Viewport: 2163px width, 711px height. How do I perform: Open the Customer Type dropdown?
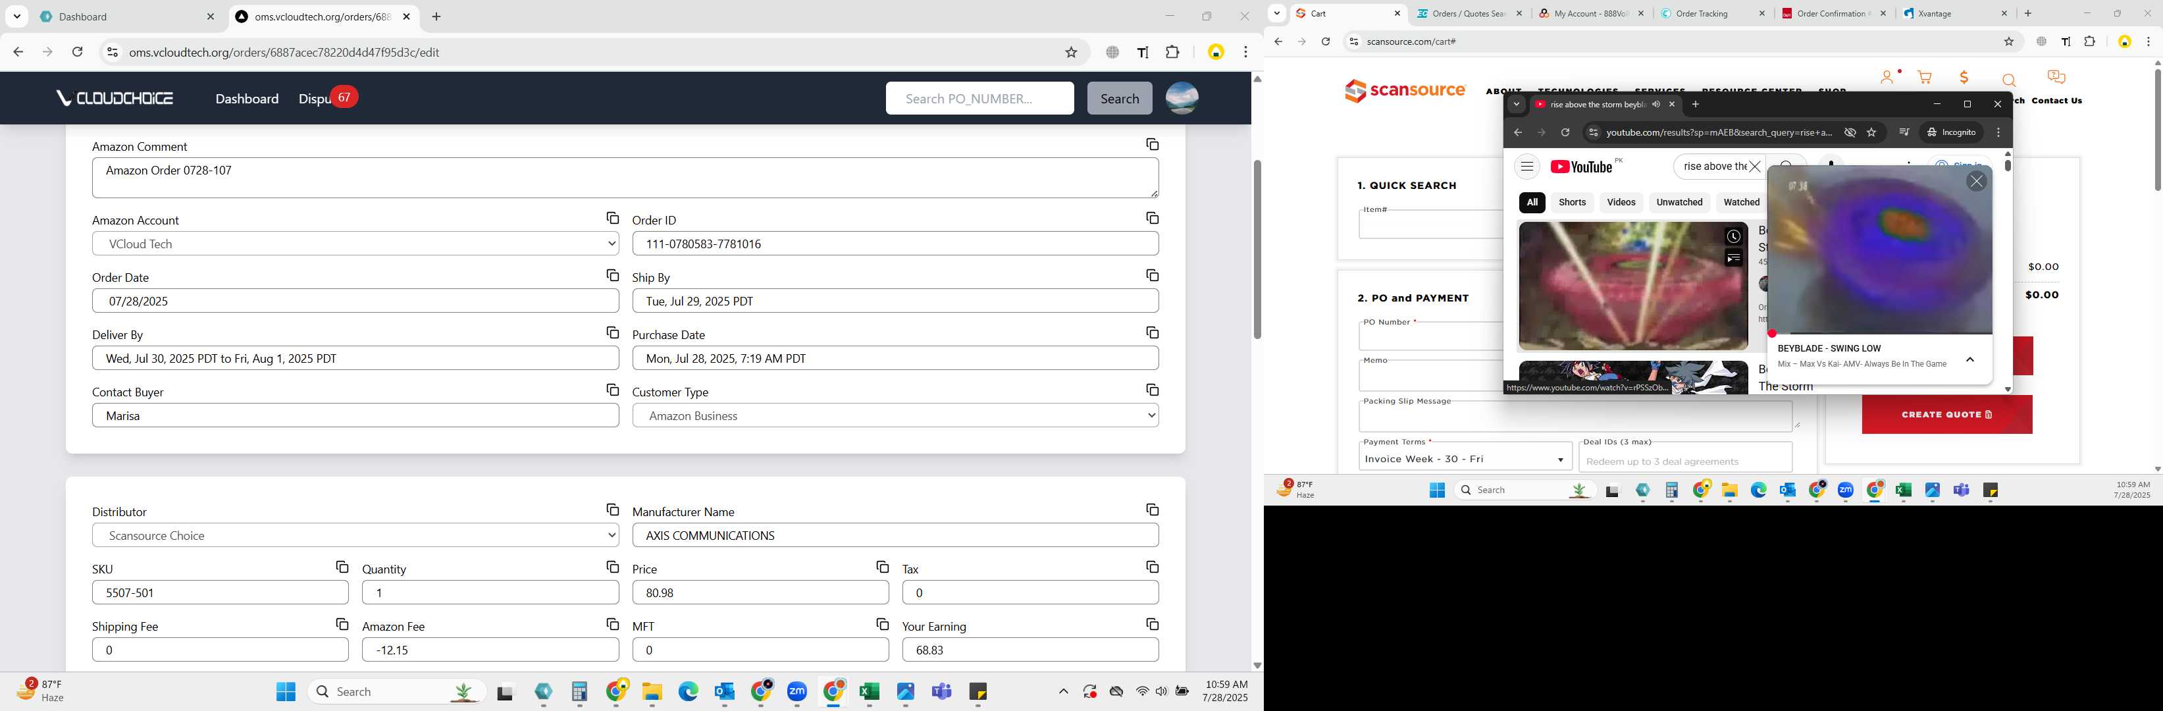[895, 415]
